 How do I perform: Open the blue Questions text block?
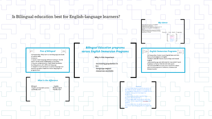138,97
